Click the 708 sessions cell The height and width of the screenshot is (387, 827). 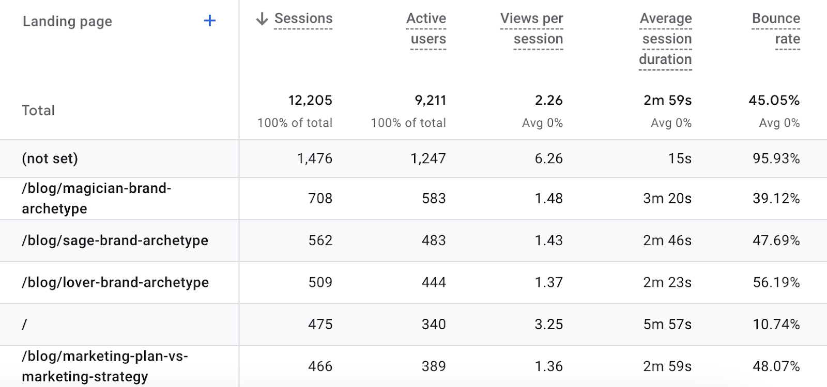click(320, 198)
